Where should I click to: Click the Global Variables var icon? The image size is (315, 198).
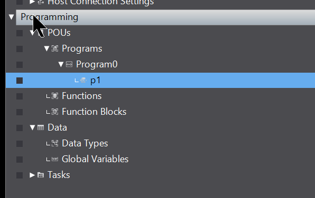[x=55, y=159]
